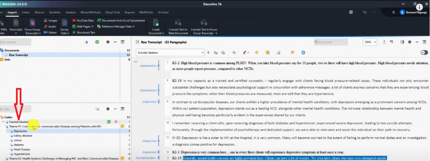
Task: Import Documents from Excel Spreadsheet
Action: [121, 21]
